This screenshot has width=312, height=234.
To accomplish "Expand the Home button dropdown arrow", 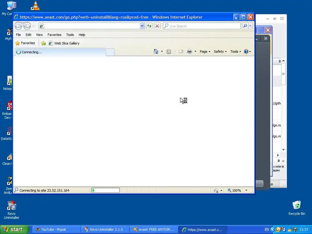I will [162, 51].
